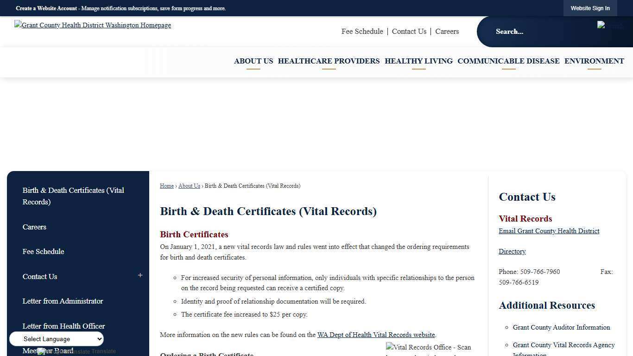This screenshot has height=356, width=633.
Task: Expand the About Us navigation menu
Action: [x=253, y=61]
